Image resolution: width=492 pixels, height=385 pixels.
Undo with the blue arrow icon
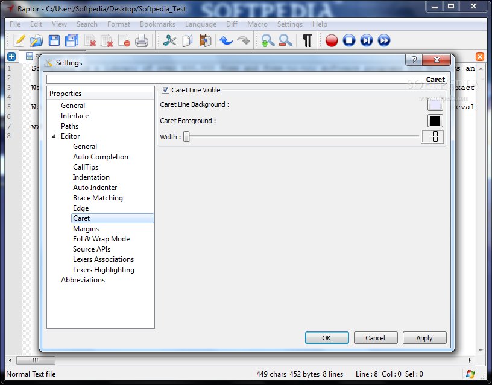click(x=226, y=40)
